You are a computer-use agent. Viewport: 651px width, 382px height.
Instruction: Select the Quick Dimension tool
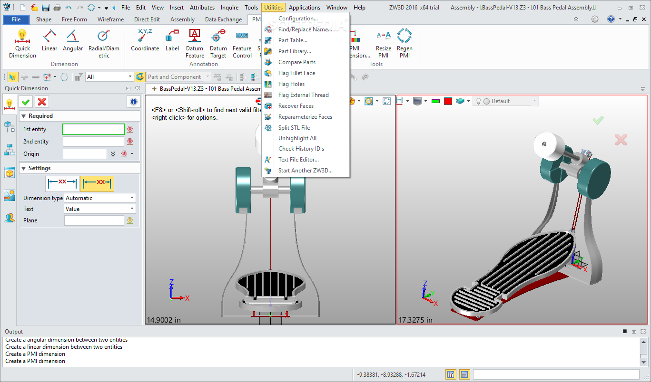[x=22, y=43]
